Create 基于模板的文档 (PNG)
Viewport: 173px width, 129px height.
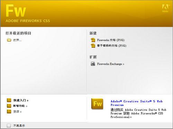point(112,46)
